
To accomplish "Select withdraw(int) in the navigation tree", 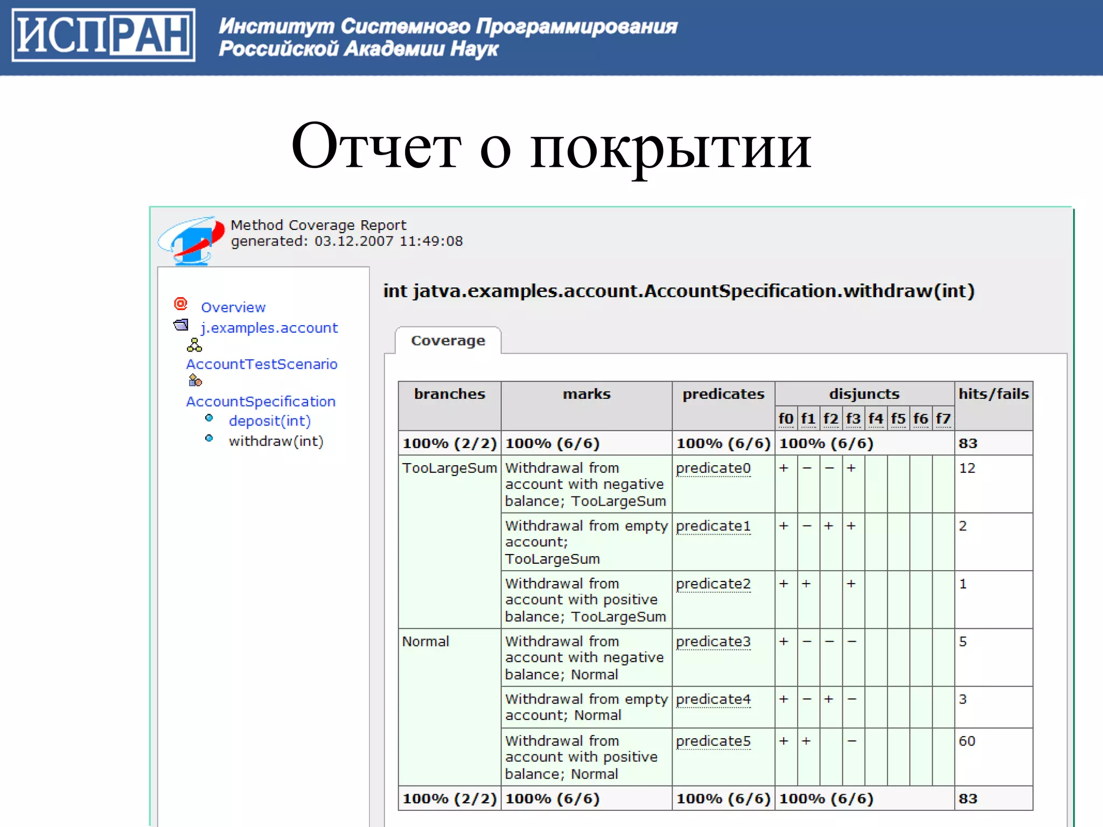I will [276, 441].
